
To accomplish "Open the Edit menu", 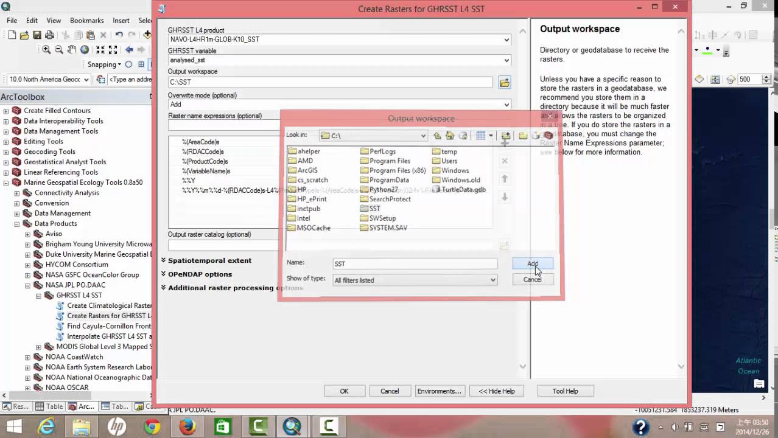I will (x=32, y=21).
